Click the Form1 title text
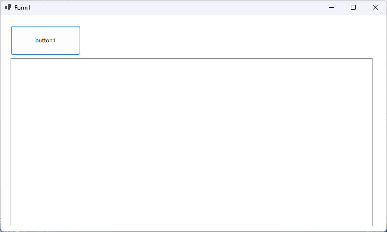This screenshot has height=232, width=387. pos(23,8)
